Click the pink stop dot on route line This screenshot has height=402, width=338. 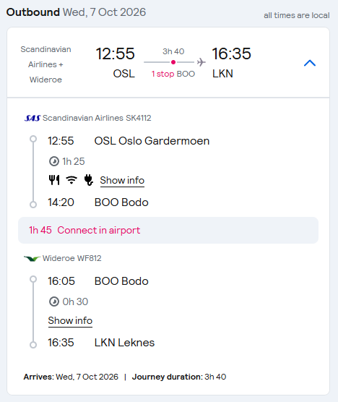pos(173,62)
